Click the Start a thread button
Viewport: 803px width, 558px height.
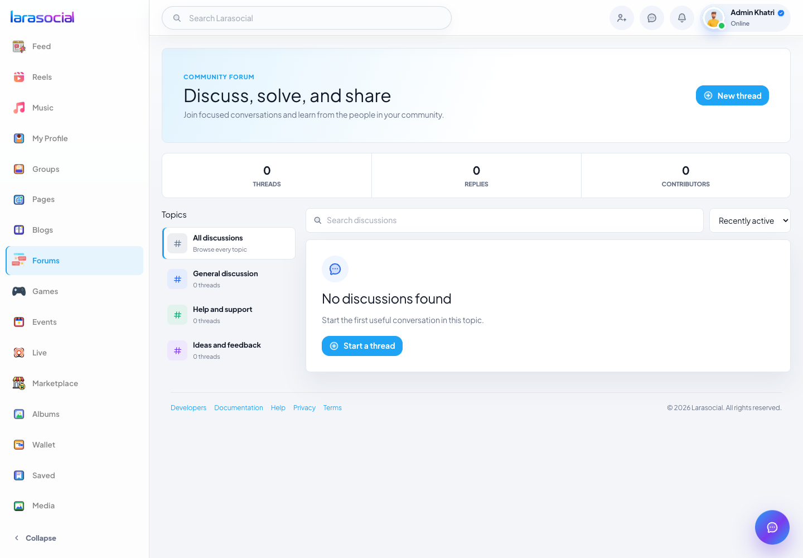click(362, 346)
